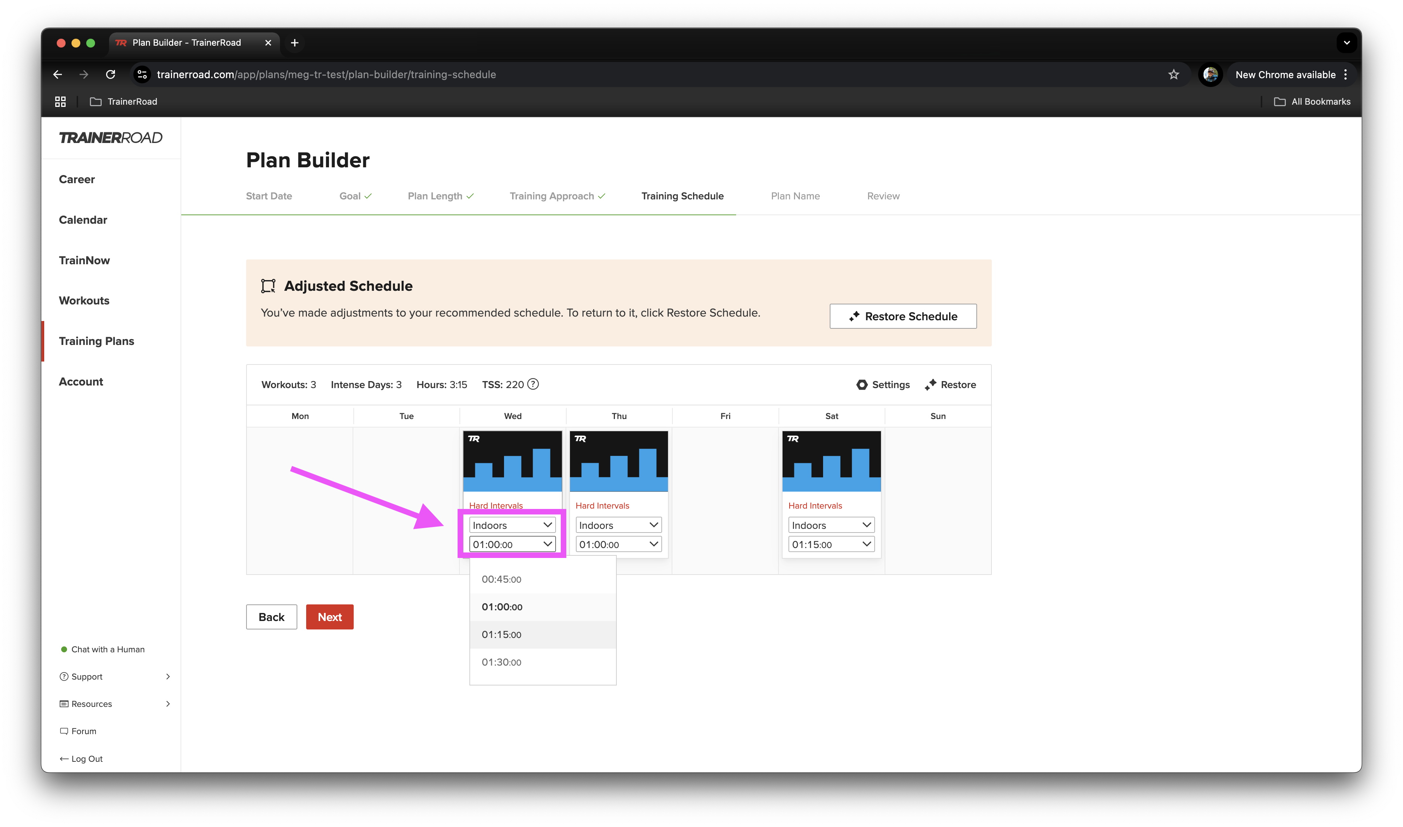The image size is (1403, 827).
Task: Open All Bookmarks folder
Action: coord(1312,101)
